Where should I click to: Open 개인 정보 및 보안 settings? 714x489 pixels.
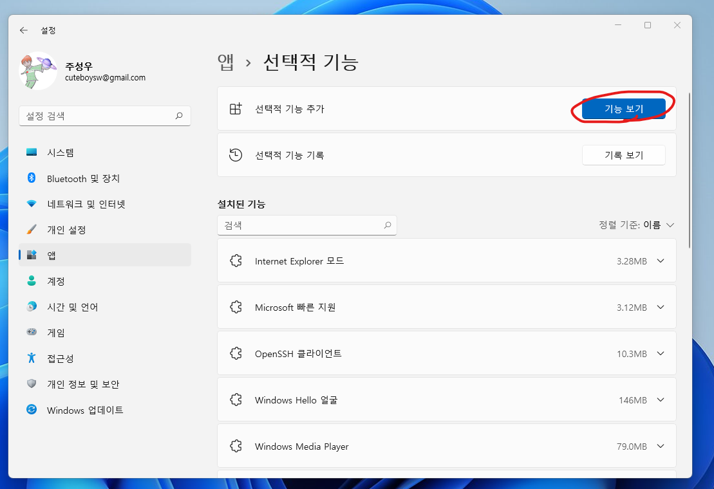tap(105, 384)
